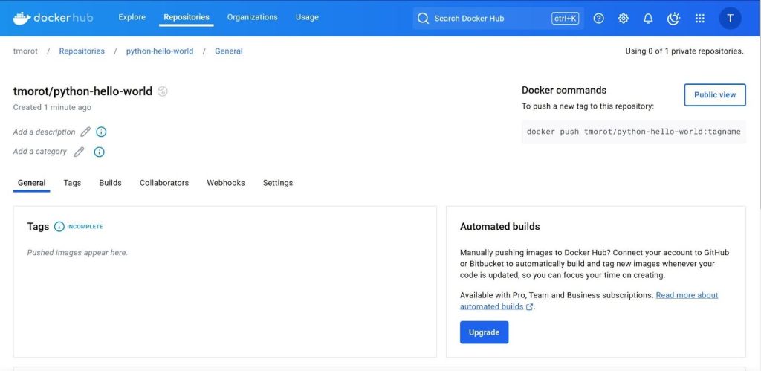Open the user avatar account menu
This screenshot has height=371, width=761.
pyautogui.click(x=730, y=19)
